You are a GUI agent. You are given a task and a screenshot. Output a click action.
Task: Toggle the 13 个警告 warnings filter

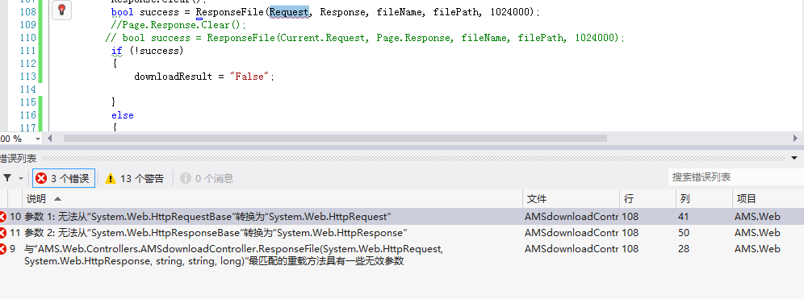pyautogui.click(x=134, y=178)
